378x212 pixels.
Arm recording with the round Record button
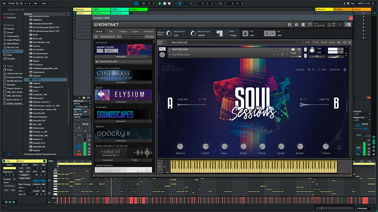coord(169,3)
